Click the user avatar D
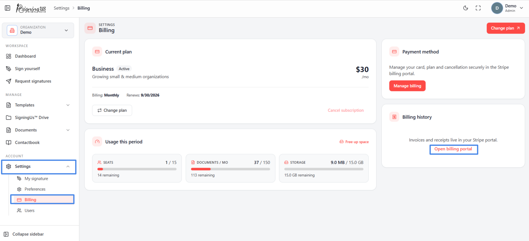Image resolution: width=529 pixels, height=241 pixels. [497, 8]
